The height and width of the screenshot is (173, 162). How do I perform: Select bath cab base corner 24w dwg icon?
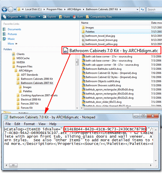point(83,60)
